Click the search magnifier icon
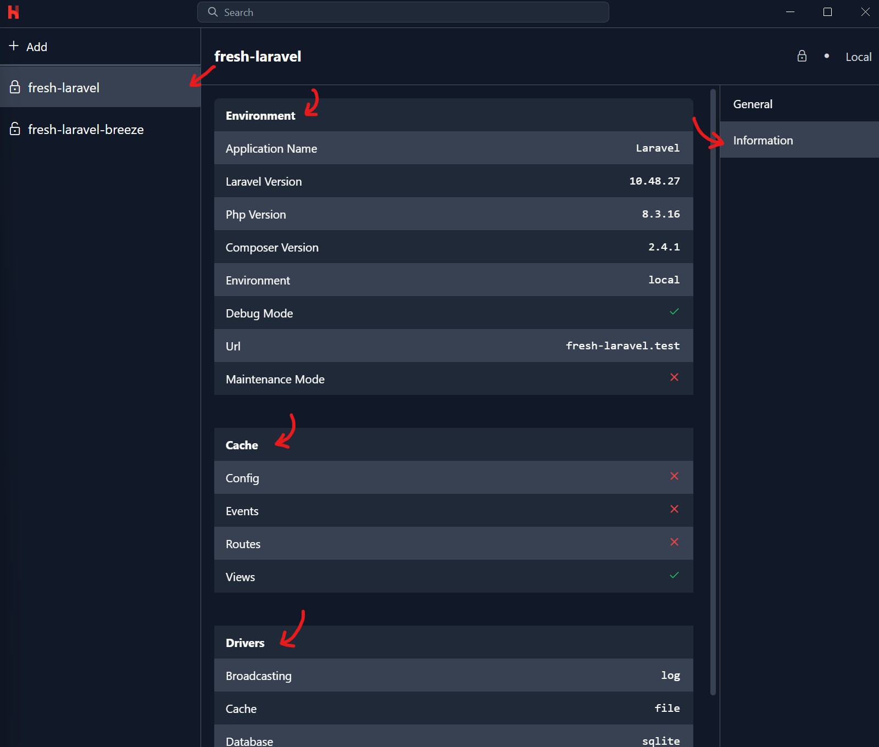Image resolution: width=879 pixels, height=747 pixels. tap(213, 12)
